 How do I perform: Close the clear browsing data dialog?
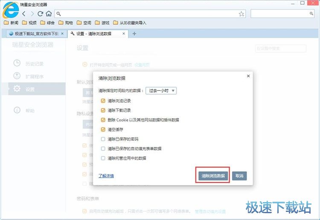(x=248, y=76)
